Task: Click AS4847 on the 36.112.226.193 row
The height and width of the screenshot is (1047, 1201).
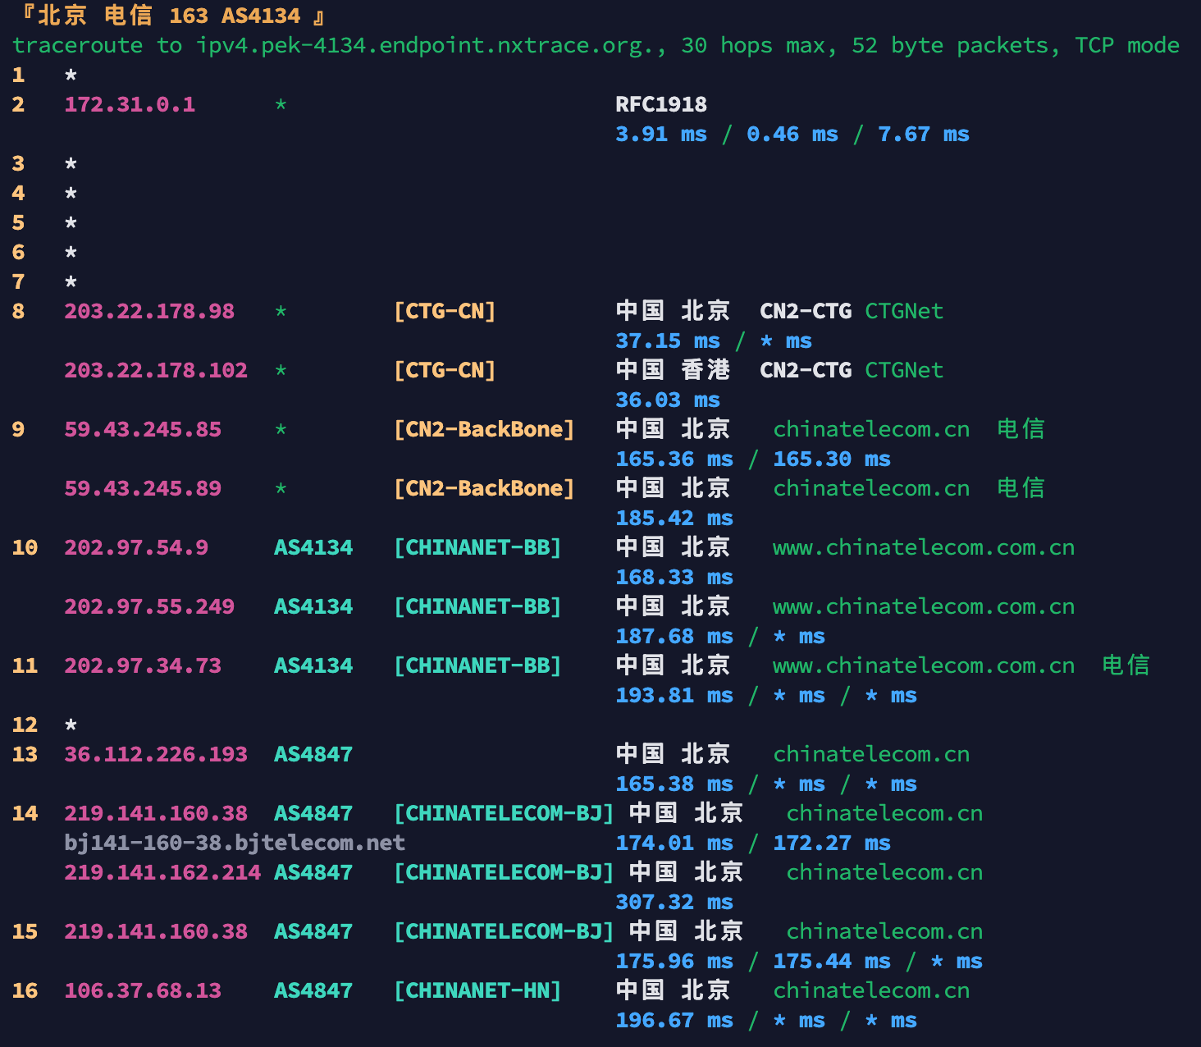Action: [313, 754]
